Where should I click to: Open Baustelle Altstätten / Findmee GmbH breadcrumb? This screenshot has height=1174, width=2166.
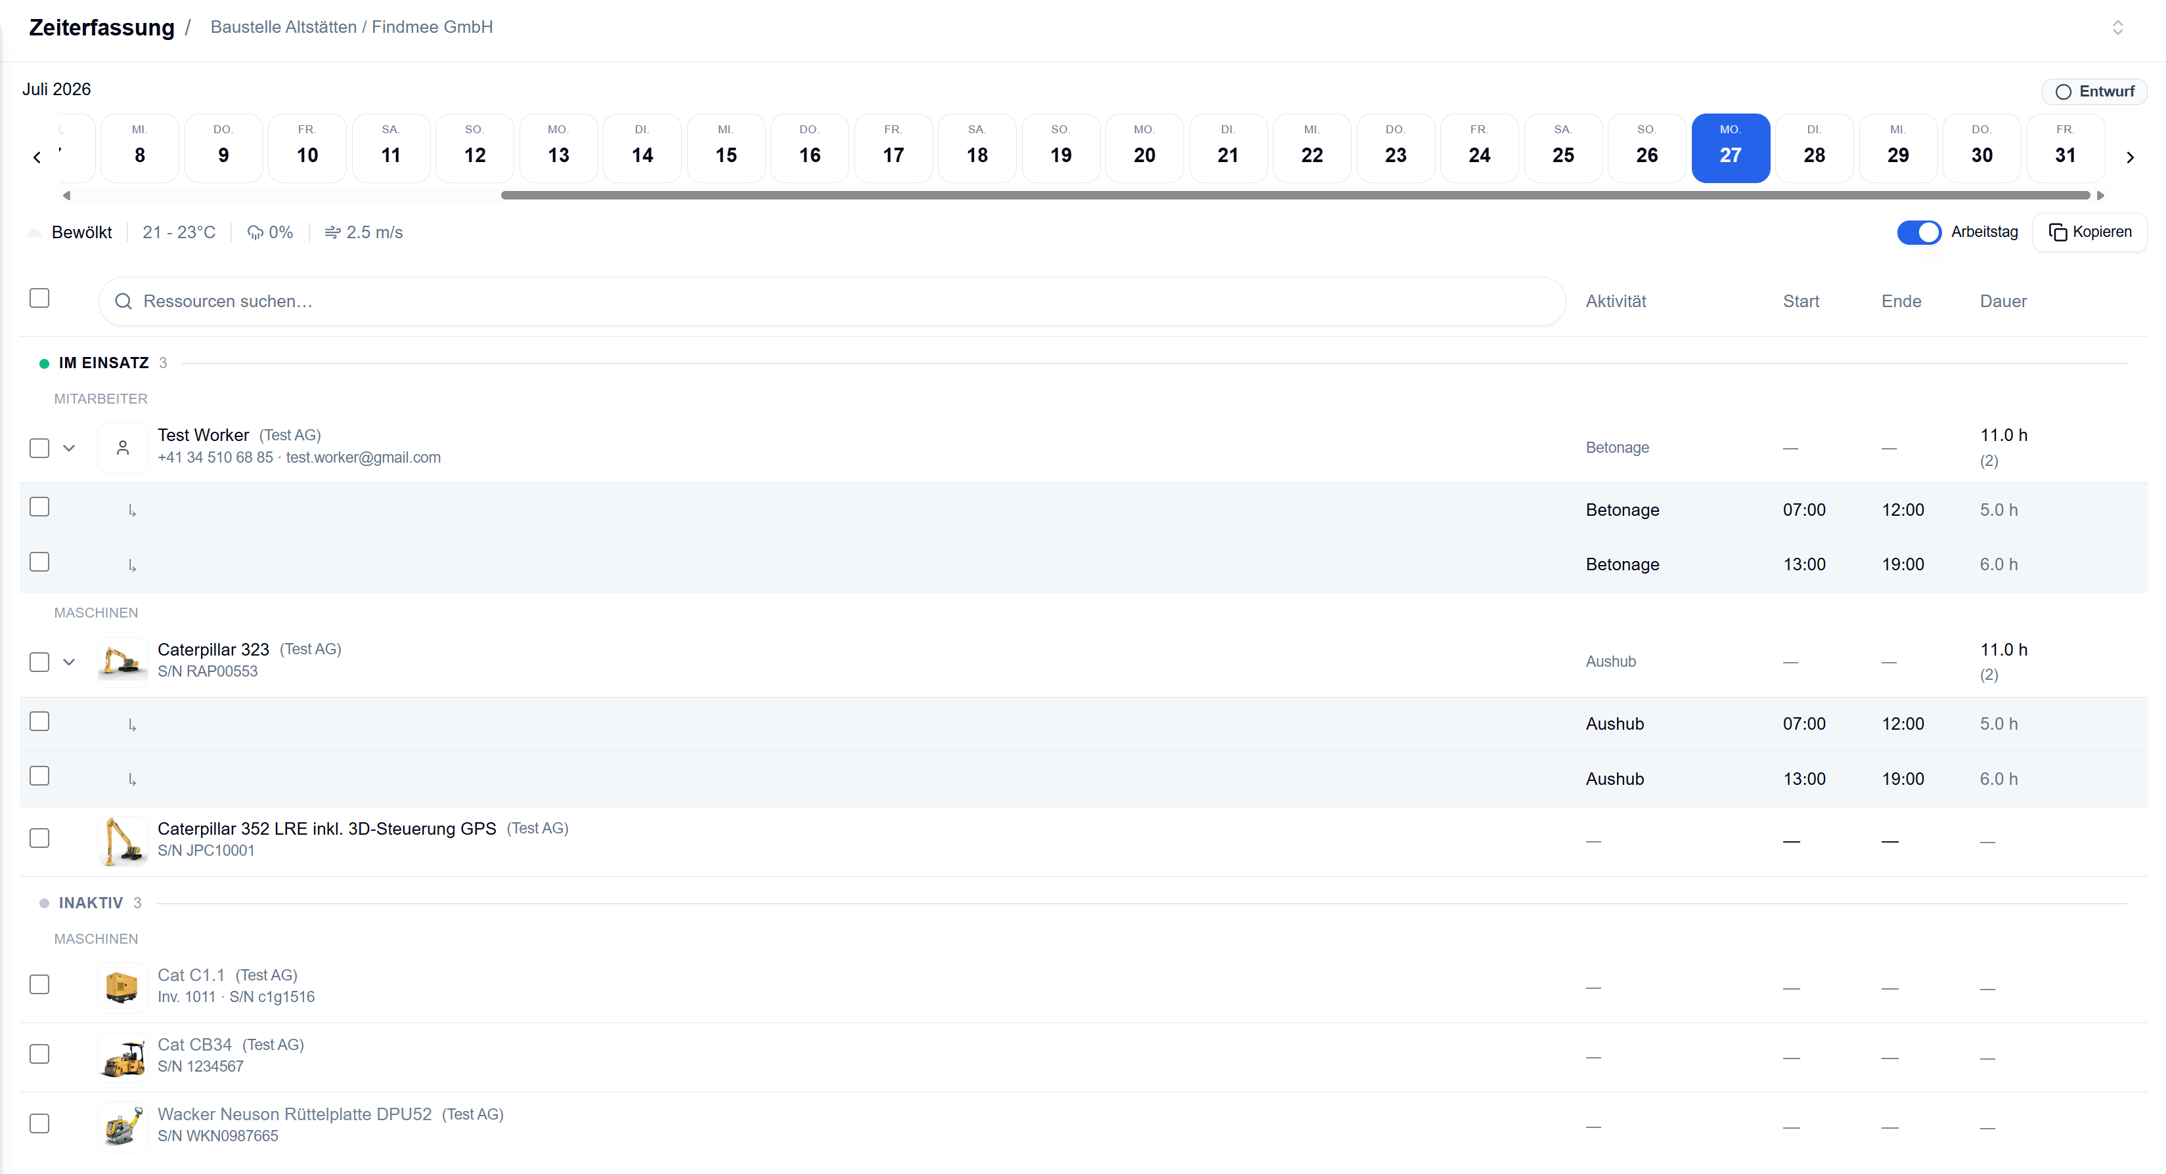click(x=351, y=27)
